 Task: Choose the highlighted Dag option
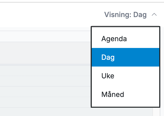point(126,57)
